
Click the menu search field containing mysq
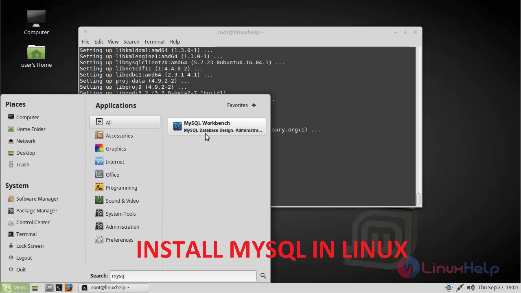[183, 276]
